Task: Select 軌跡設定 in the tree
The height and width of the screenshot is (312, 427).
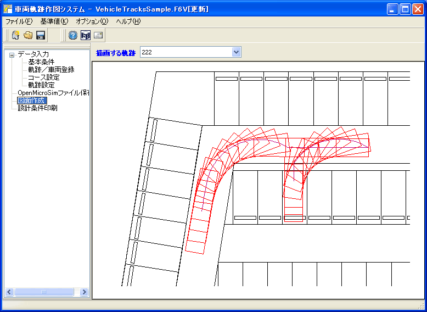Action: point(41,85)
